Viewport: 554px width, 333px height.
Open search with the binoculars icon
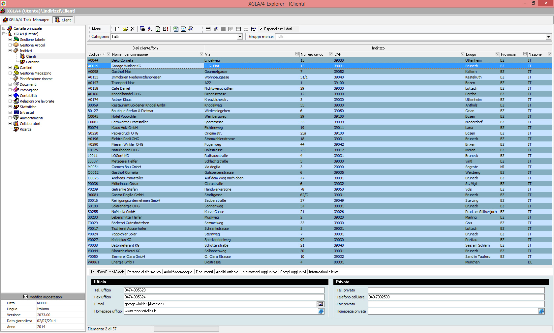click(x=142, y=29)
